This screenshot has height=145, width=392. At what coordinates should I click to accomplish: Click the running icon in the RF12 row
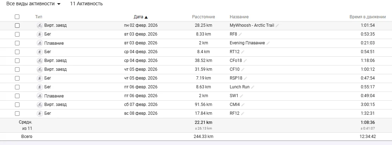(x=39, y=113)
